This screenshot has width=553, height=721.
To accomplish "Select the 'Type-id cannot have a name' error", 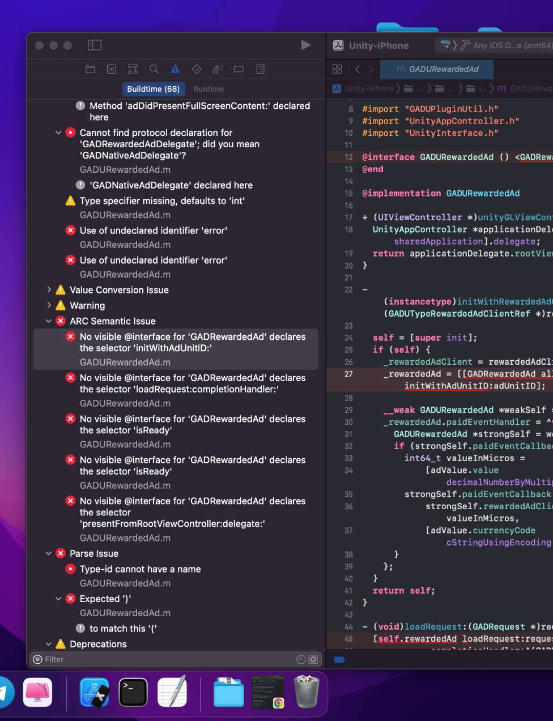I will click(x=140, y=569).
